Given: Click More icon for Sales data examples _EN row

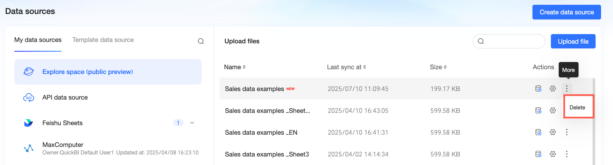Looking at the screenshot, I should 567,132.
